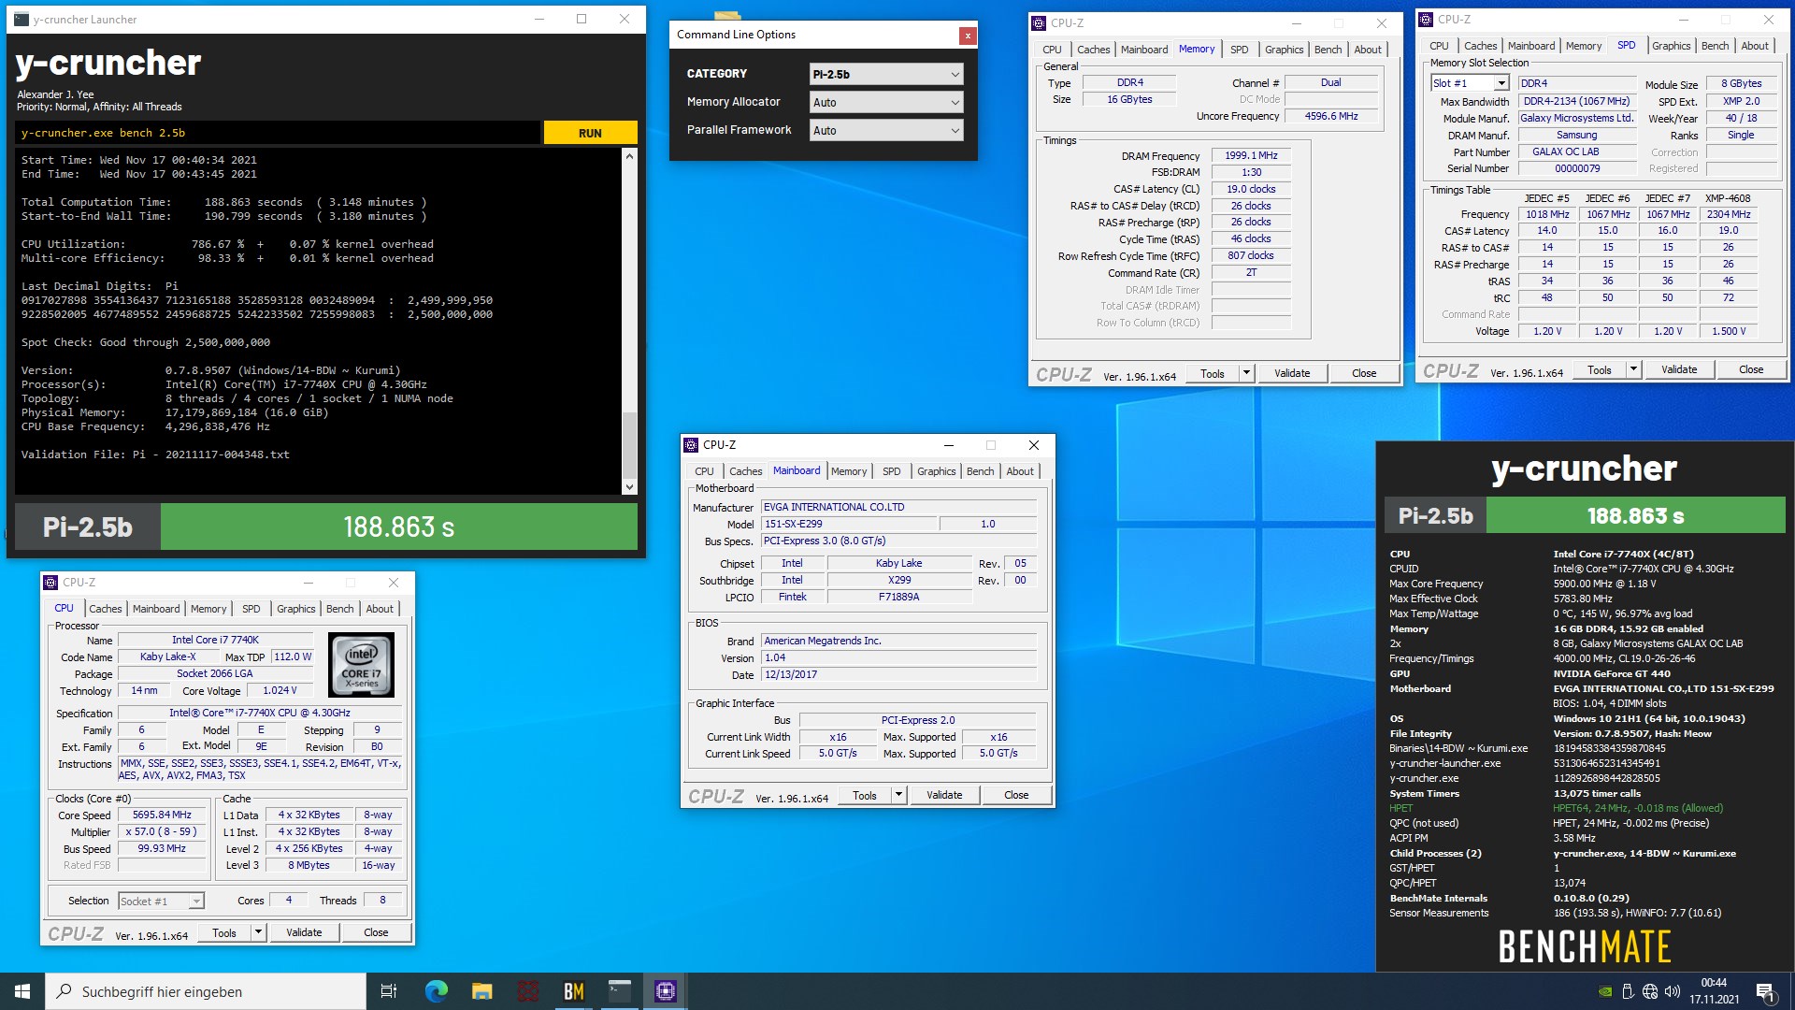Click the yellow RUN button in y-cruncher
This screenshot has height=1010, width=1795.
[590, 133]
